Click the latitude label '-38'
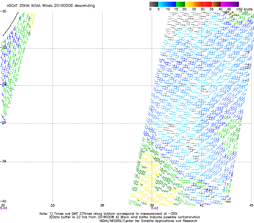Screen dimensions: 254x223 [3, 161]
